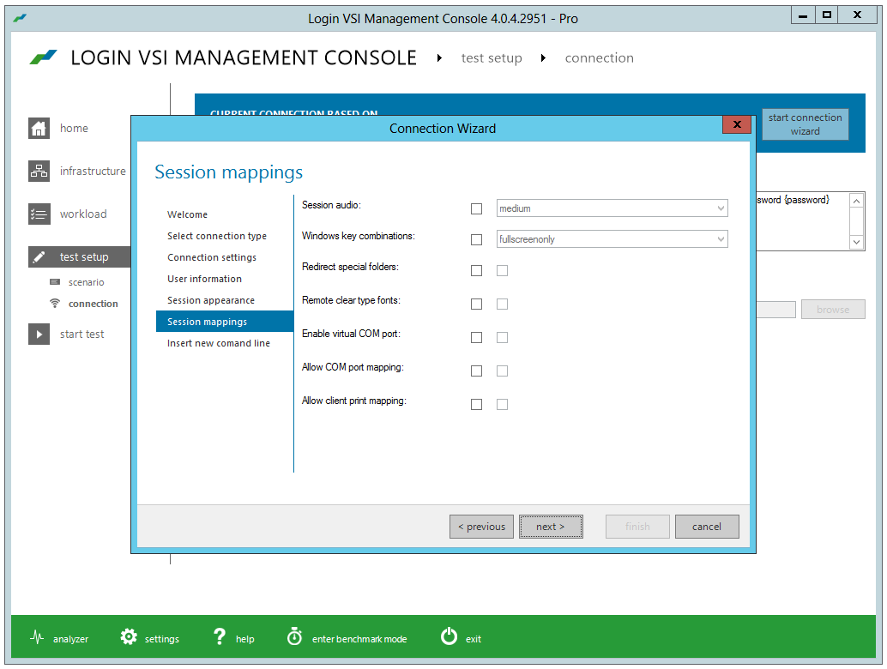This screenshot has height=669, width=887.
Task: Click the title bar application icon
Action: (20, 18)
